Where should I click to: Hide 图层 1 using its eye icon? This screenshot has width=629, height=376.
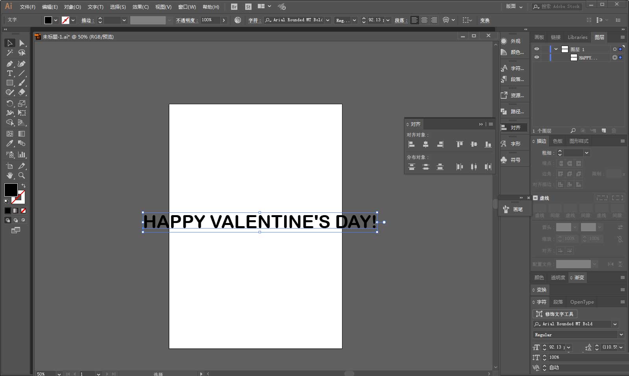pyautogui.click(x=536, y=49)
